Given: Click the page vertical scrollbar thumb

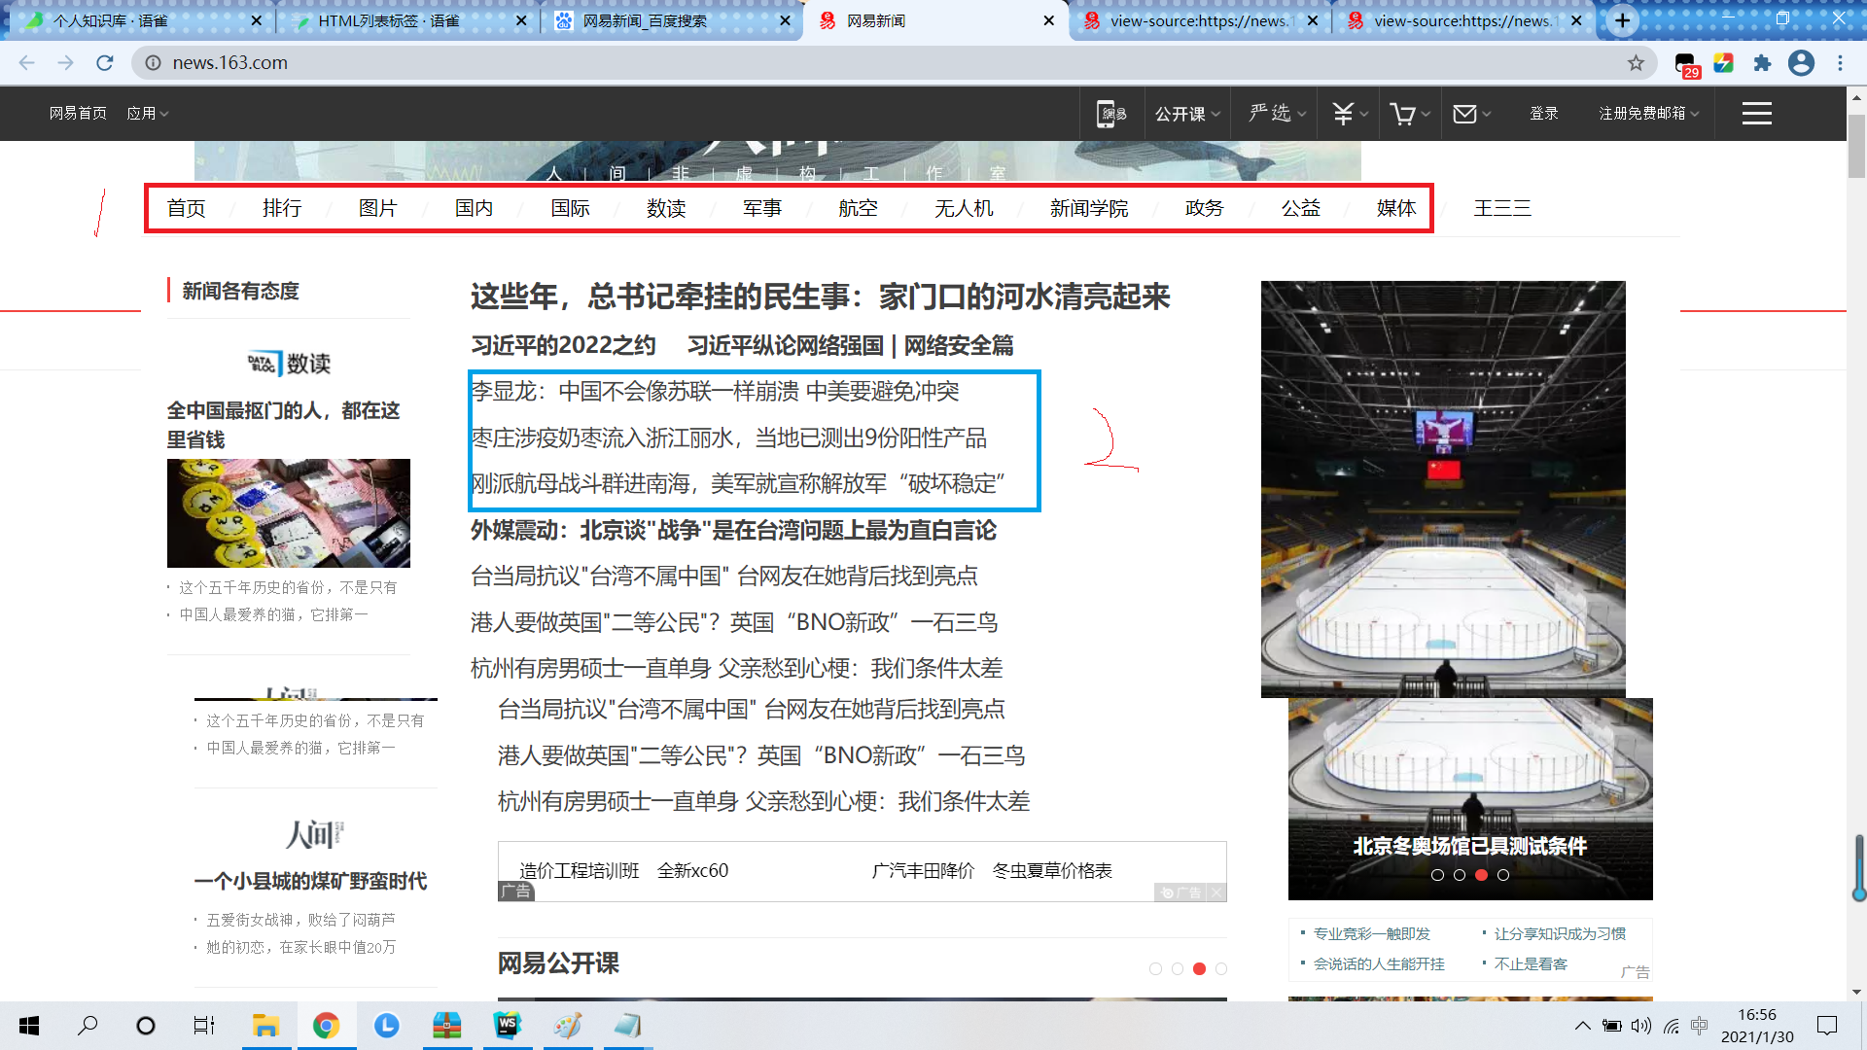Looking at the screenshot, I should [x=1856, y=146].
